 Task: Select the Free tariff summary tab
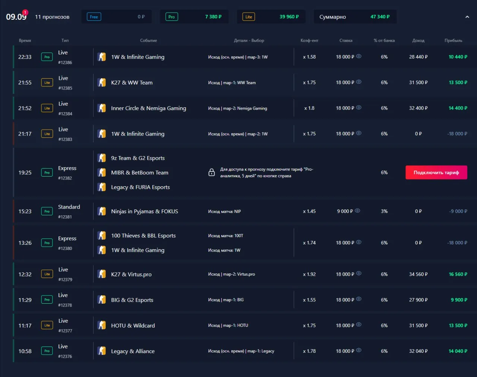click(117, 17)
